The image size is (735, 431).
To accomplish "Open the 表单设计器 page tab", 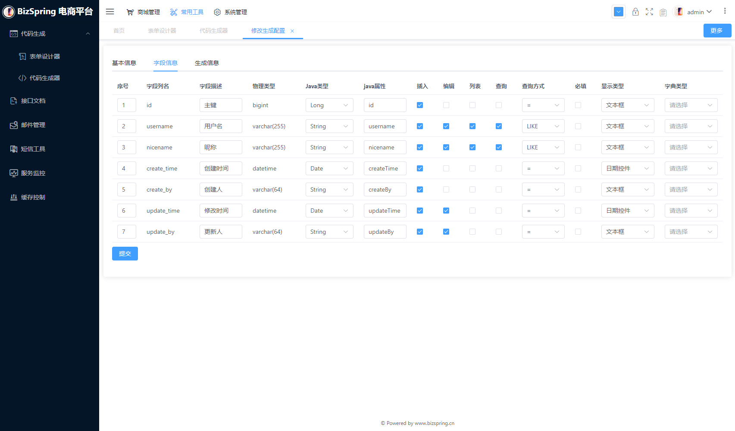I will point(162,31).
